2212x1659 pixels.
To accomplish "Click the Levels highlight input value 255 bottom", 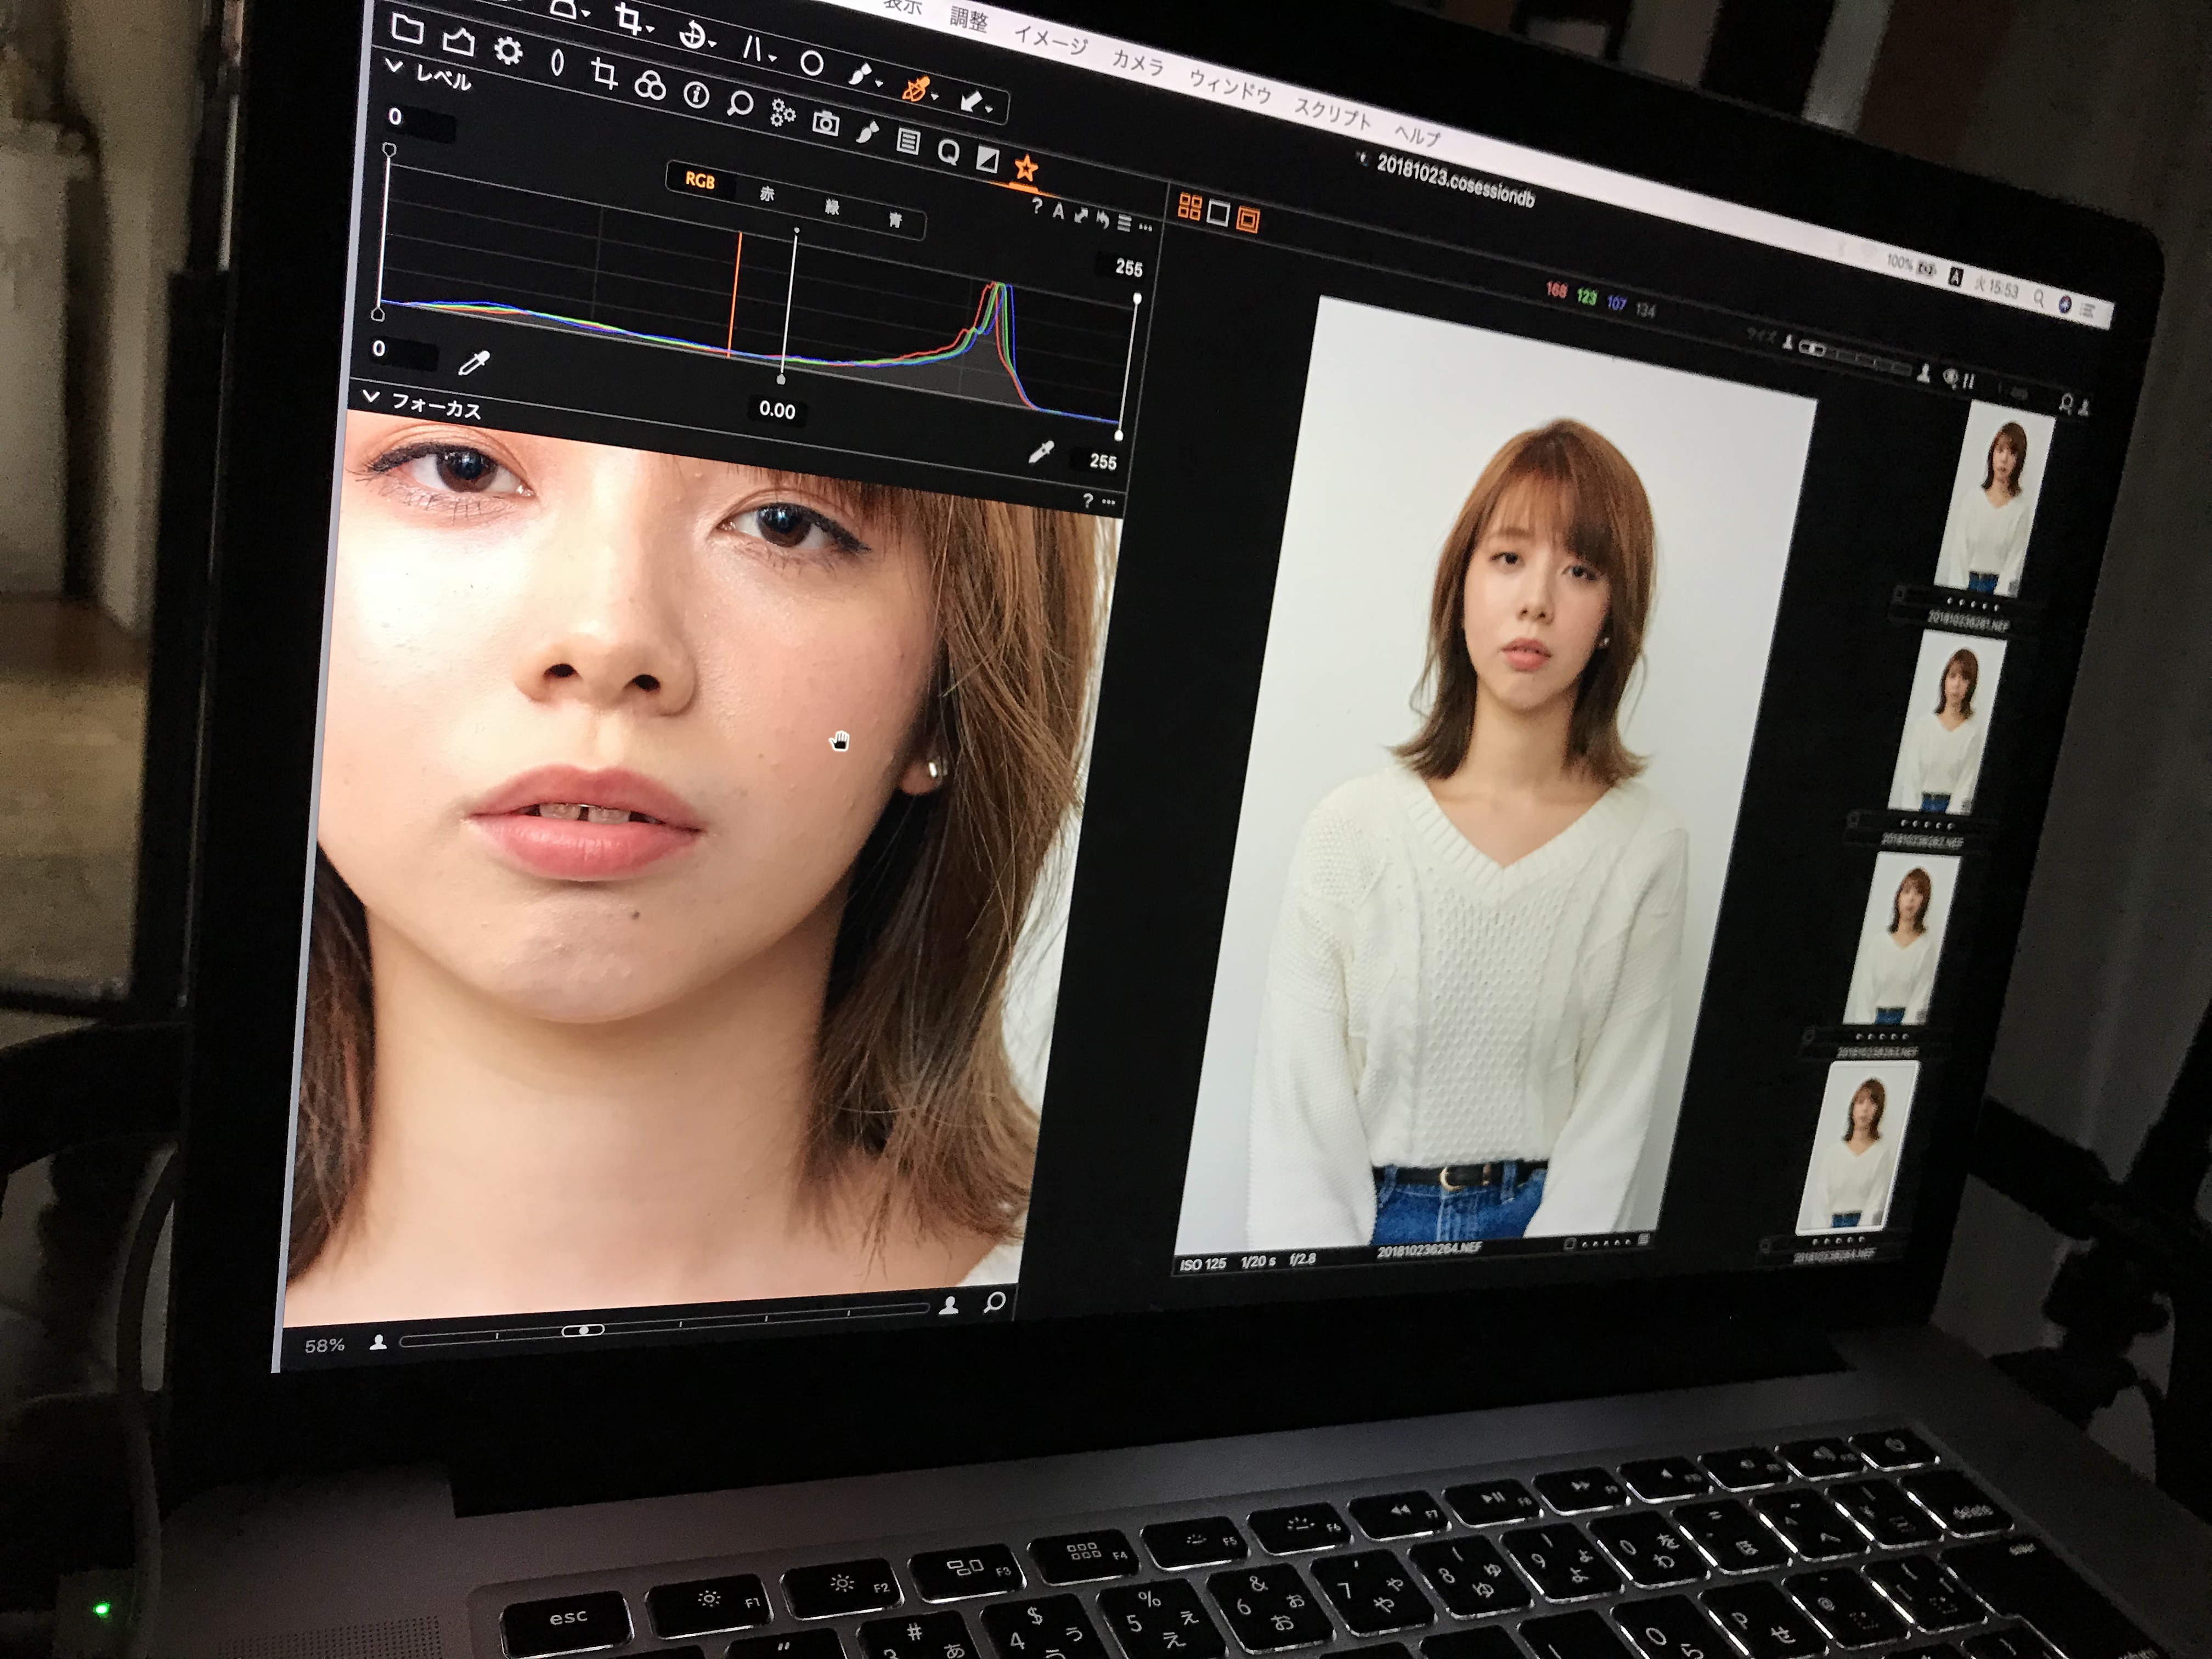I will [1103, 462].
